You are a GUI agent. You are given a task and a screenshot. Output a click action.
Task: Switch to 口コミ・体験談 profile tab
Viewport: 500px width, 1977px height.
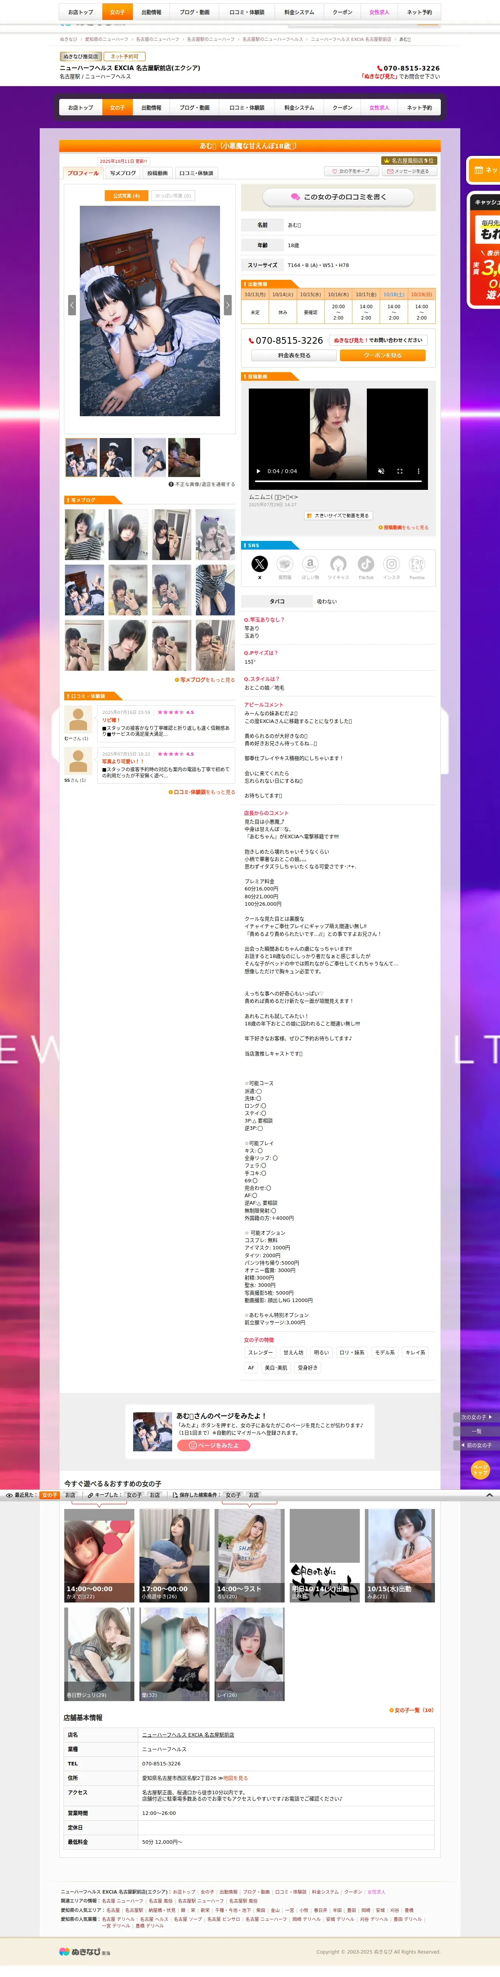click(x=196, y=173)
